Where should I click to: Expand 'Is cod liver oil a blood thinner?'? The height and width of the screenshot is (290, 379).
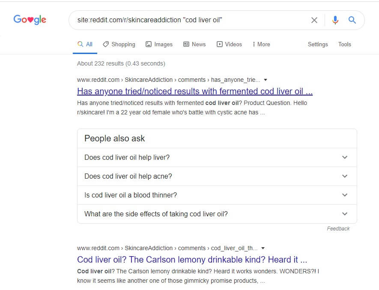pos(217,195)
